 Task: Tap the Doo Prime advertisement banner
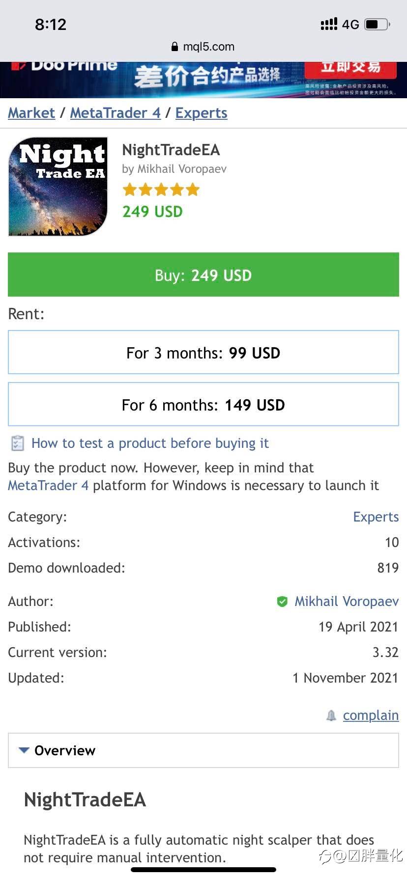click(x=203, y=79)
